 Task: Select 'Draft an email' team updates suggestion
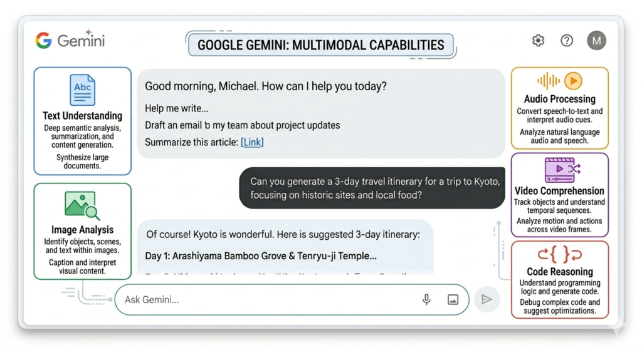pyautogui.click(x=243, y=125)
